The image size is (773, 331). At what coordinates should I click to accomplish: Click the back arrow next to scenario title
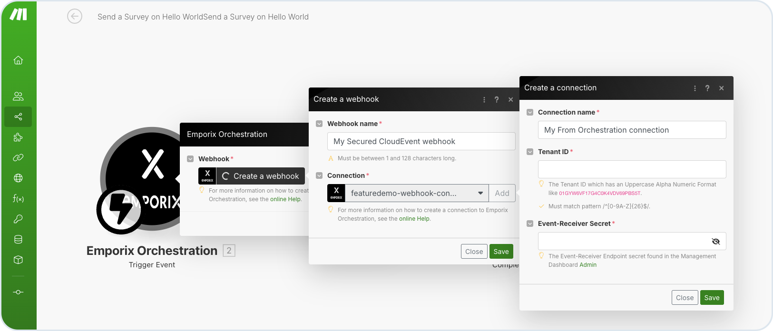[75, 17]
